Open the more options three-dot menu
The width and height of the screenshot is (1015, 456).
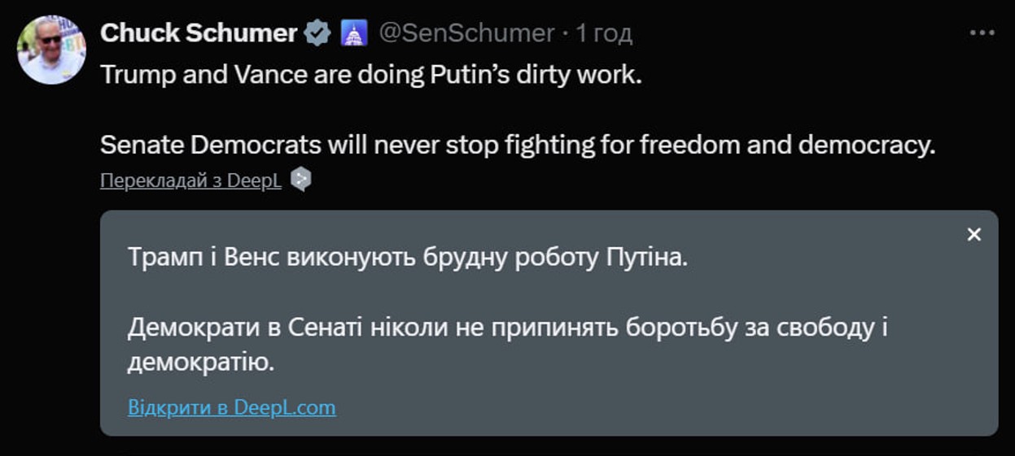[x=982, y=33]
